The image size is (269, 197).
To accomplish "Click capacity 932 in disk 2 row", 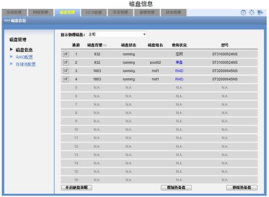I will click(97, 63).
